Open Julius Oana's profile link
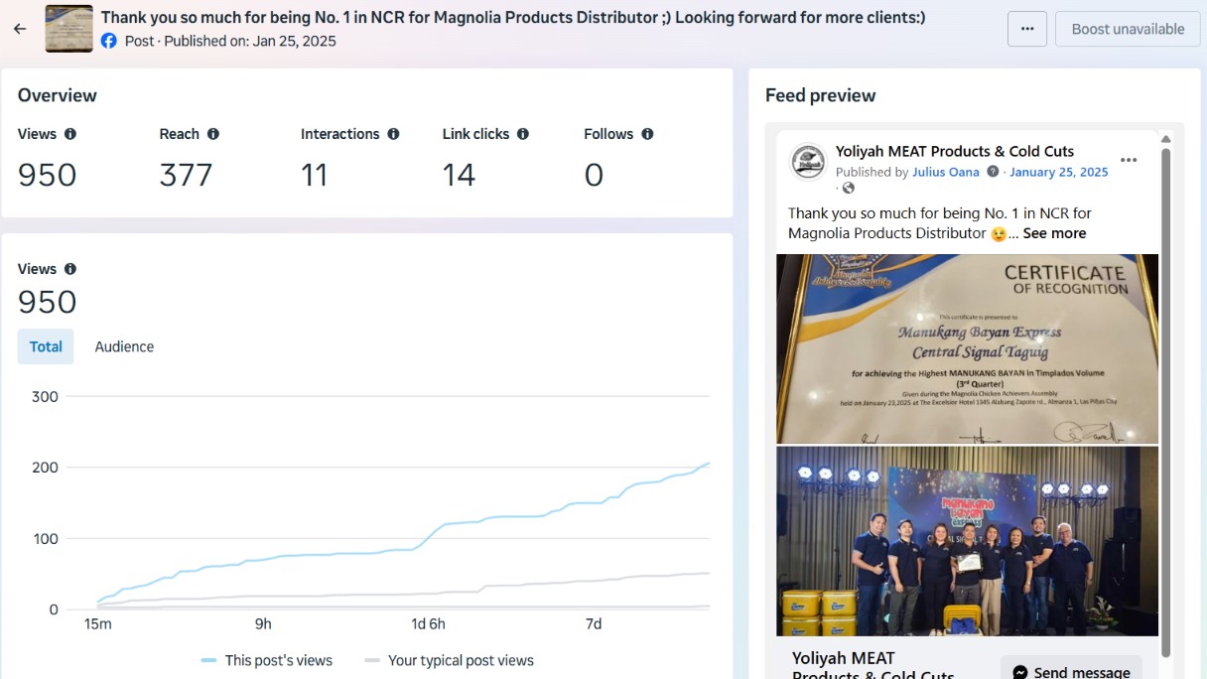Screen dimensions: 1207x679 tap(946, 172)
